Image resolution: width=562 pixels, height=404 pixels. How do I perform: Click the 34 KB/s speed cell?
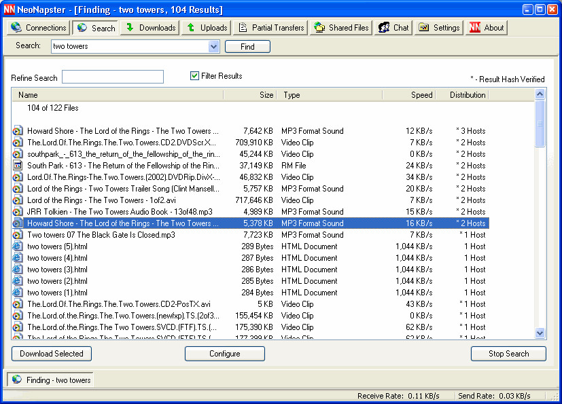419,177
